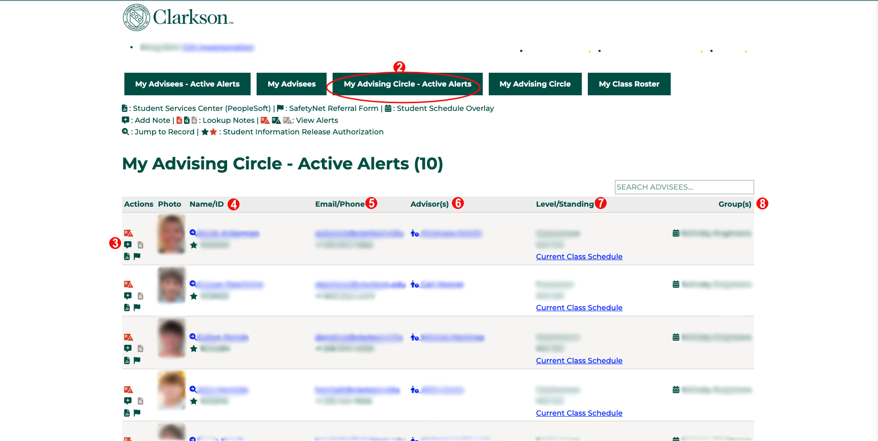Jump to Record next to first student's name
878x441 pixels.
click(x=193, y=233)
